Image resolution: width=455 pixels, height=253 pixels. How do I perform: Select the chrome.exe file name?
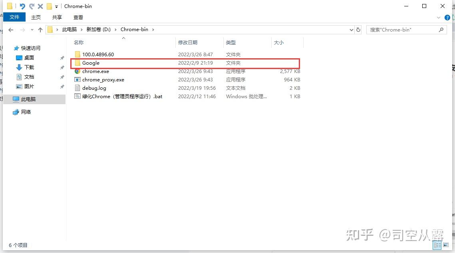pyautogui.click(x=96, y=71)
